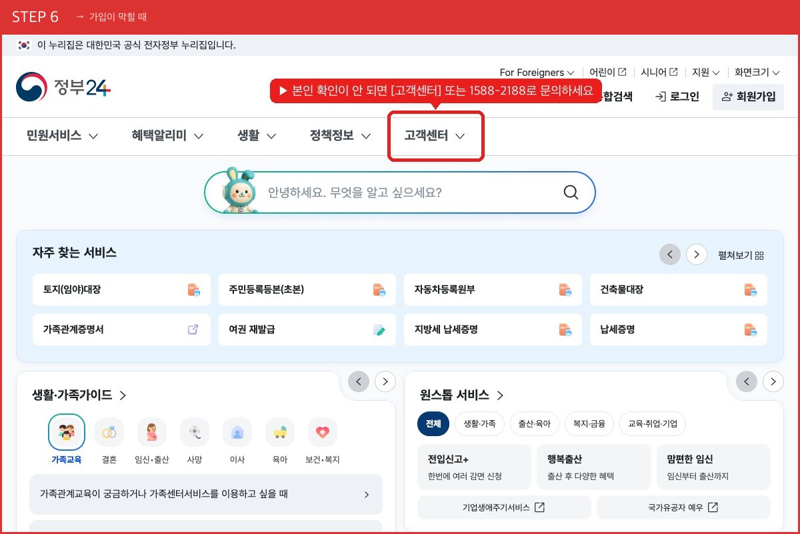
Task: Select the 임신·출산 icon
Action: [152, 432]
